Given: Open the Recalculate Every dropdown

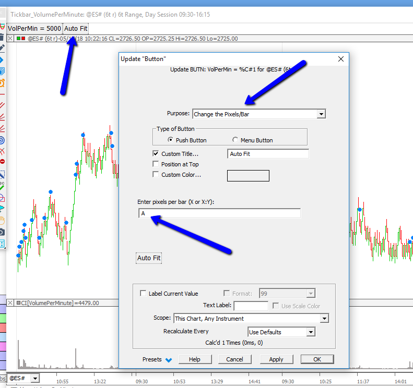Looking at the screenshot, I should 311,332.
